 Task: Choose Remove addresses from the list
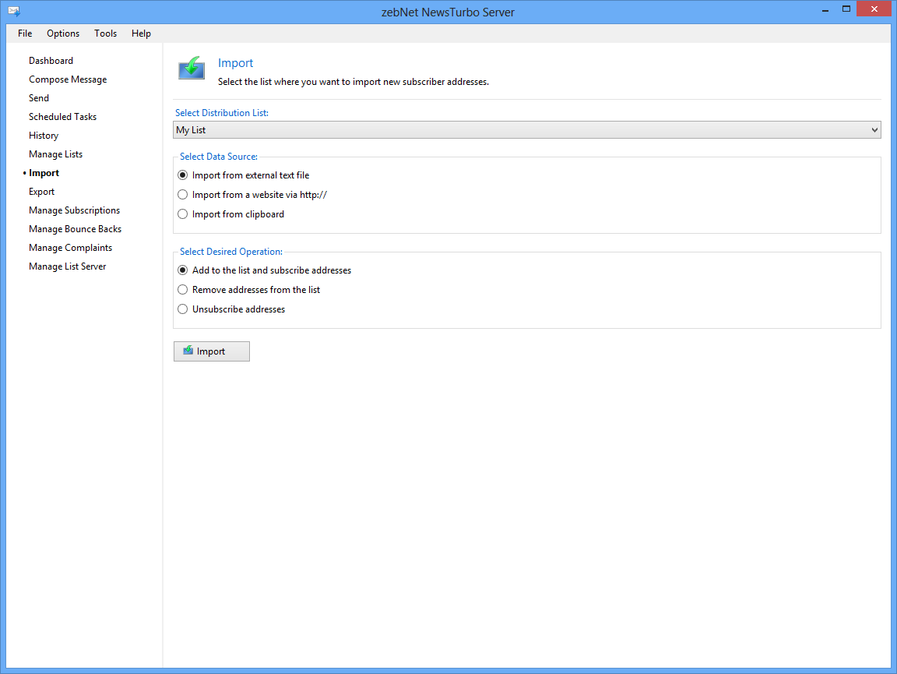point(183,290)
